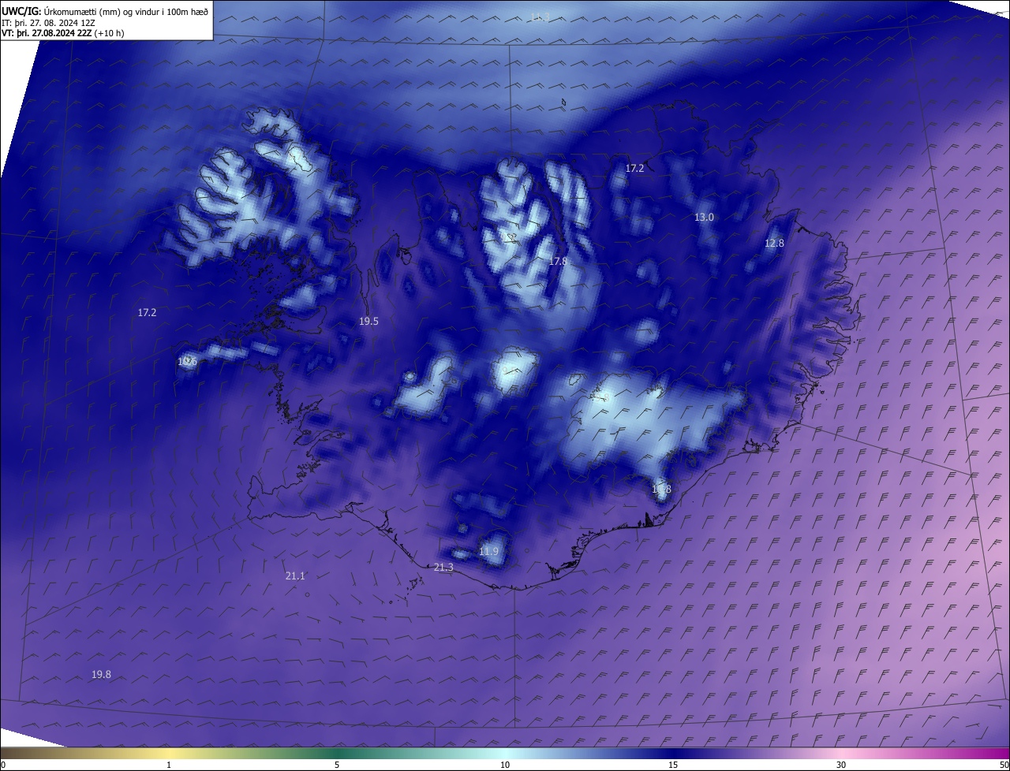Click the 11.9 value on the map

[x=488, y=552]
